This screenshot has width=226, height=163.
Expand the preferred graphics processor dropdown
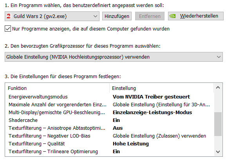point(114,57)
